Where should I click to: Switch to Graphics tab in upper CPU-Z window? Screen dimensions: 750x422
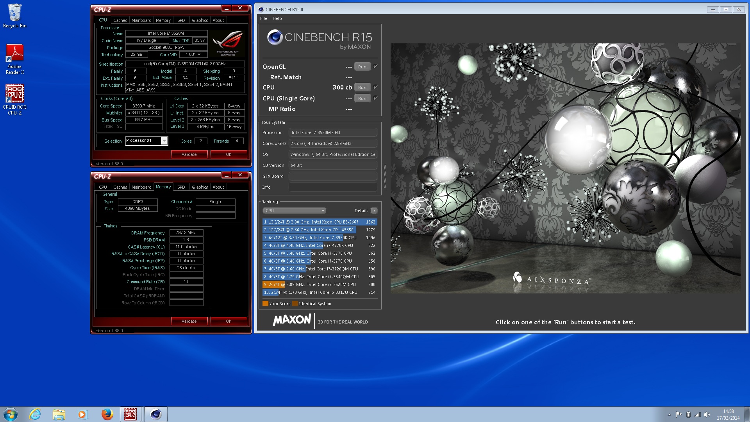pos(200,20)
